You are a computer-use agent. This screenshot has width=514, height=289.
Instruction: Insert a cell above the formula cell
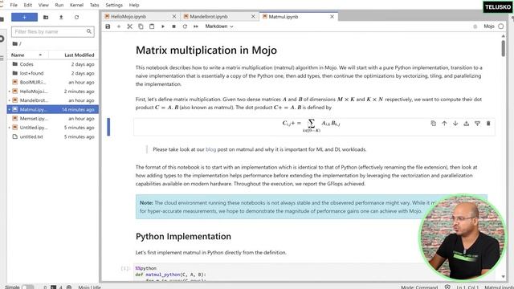pyautogui.click(x=467, y=123)
